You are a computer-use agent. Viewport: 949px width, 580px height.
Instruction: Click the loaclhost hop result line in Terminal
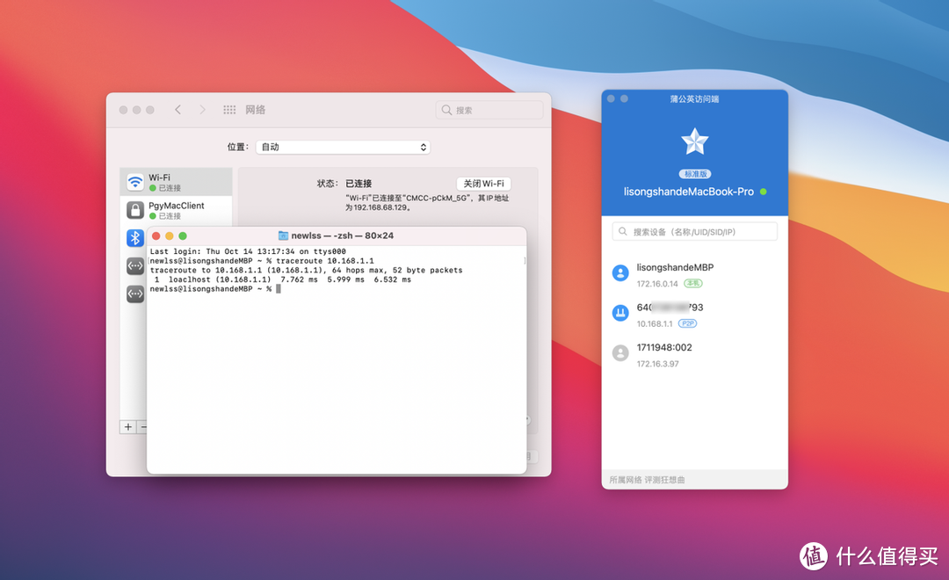coord(283,279)
